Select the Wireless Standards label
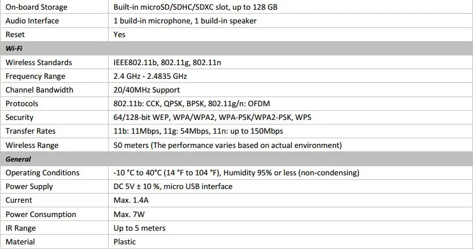 pyautogui.click(x=39, y=62)
